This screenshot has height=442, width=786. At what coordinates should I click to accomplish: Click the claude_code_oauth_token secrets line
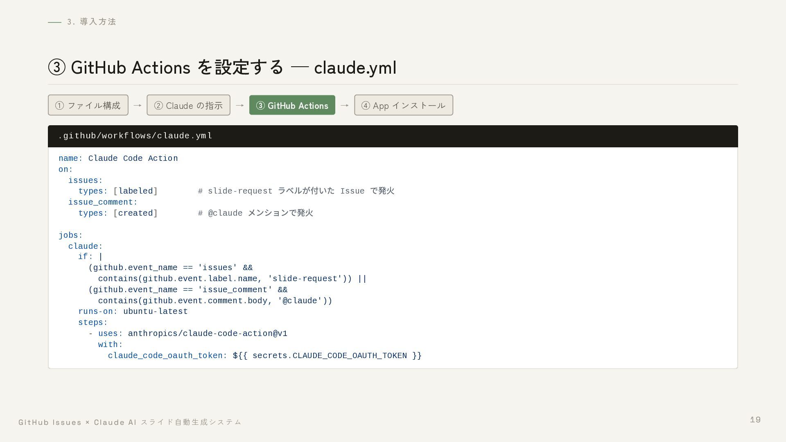click(265, 356)
